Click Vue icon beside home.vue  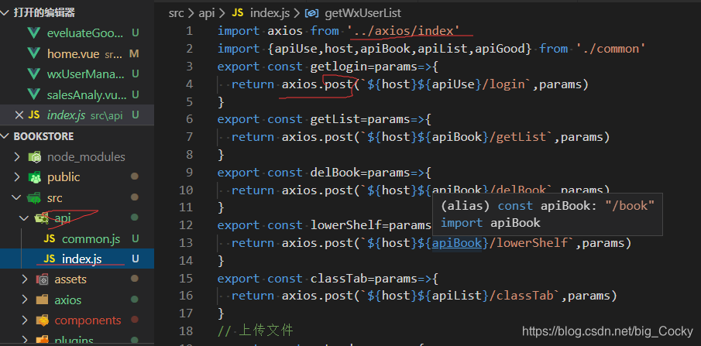point(34,53)
